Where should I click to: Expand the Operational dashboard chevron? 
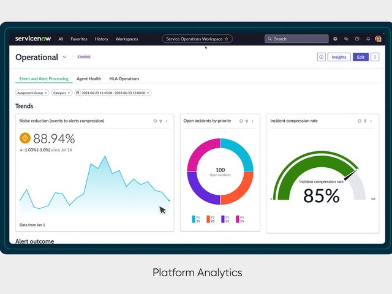pos(64,57)
